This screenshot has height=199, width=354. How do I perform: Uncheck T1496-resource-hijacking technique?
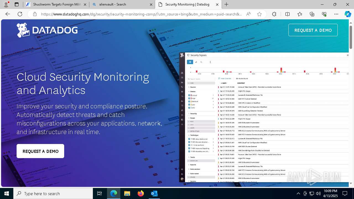click(189, 148)
